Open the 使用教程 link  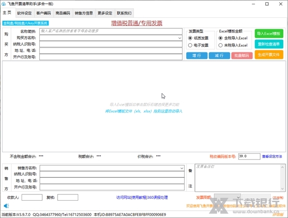coord(139,197)
